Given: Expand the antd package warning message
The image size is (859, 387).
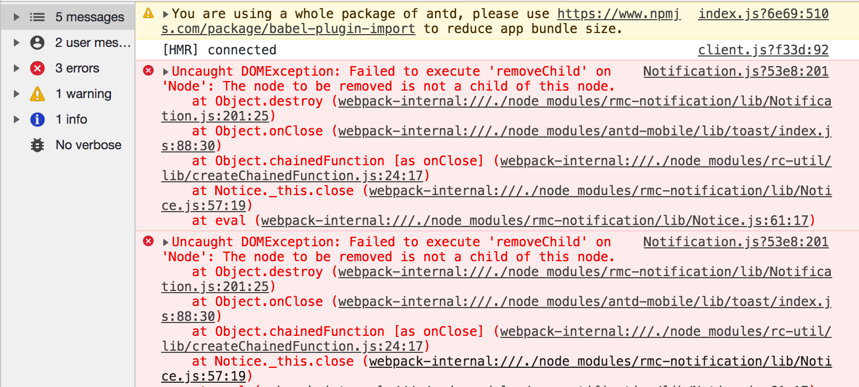Looking at the screenshot, I should (x=165, y=13).
